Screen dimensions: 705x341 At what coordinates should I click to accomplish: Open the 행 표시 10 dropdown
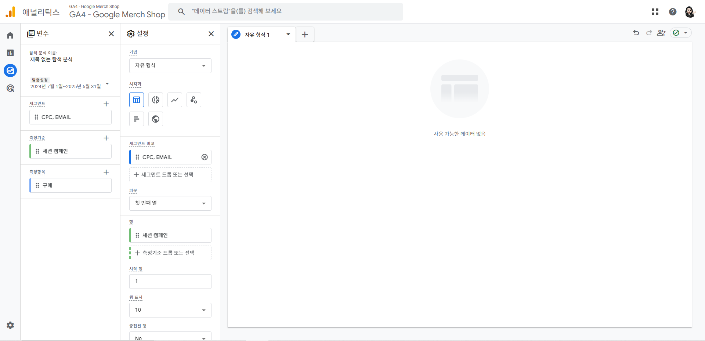coord(170,310)
